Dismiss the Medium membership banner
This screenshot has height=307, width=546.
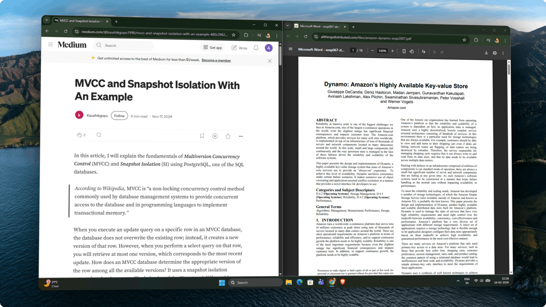269,60
